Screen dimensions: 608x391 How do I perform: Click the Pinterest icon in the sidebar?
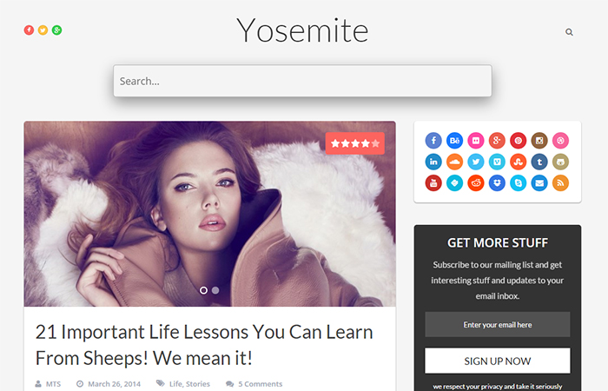tap(518, 141)
